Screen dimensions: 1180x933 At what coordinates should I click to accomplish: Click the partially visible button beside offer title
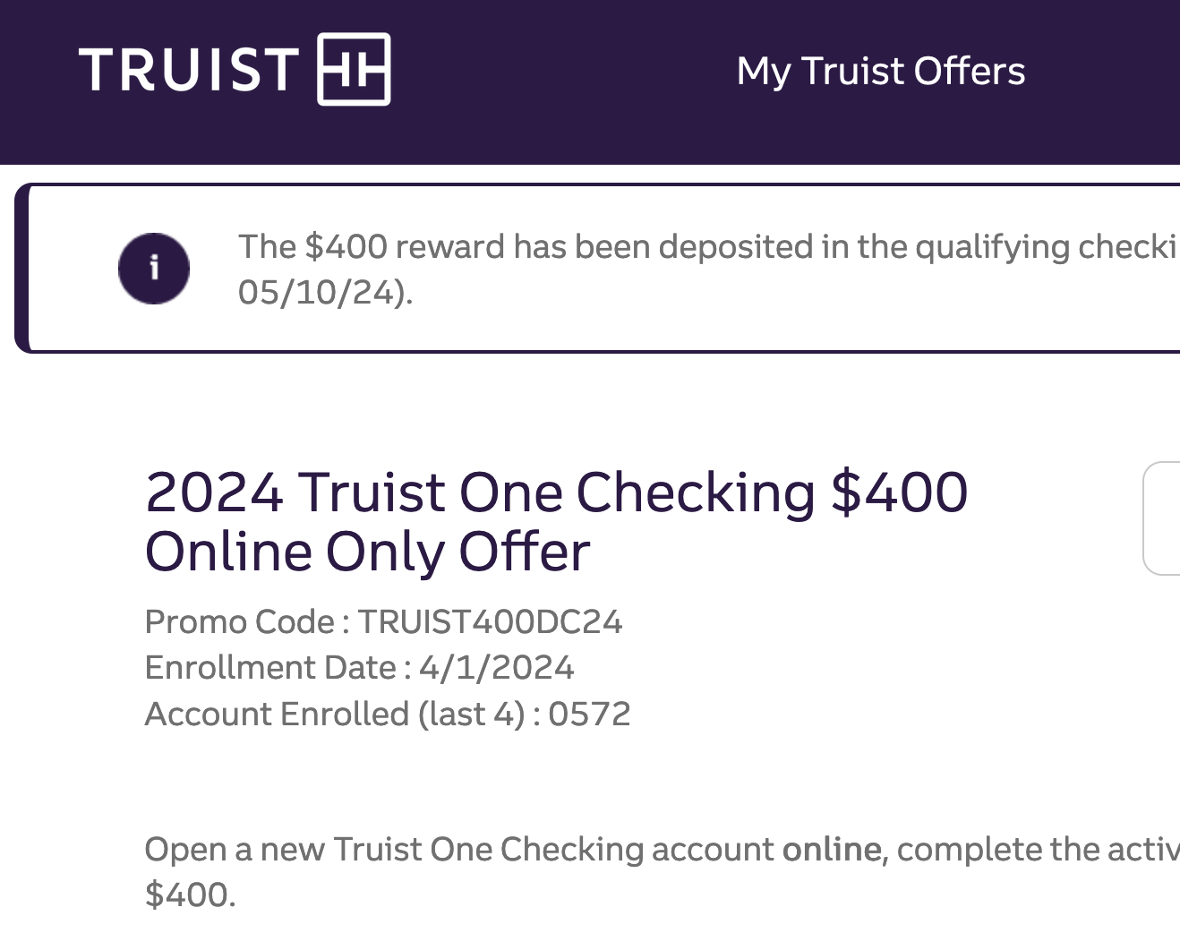(x=1162, y=518)
